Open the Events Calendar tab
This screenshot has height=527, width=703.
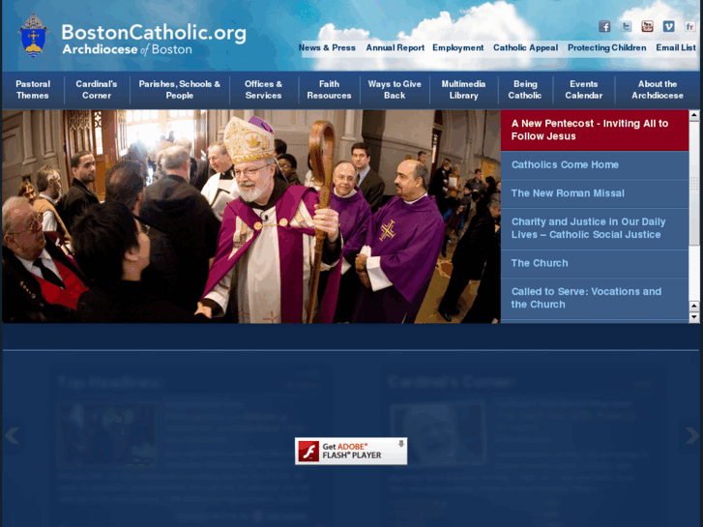point(583,90)
